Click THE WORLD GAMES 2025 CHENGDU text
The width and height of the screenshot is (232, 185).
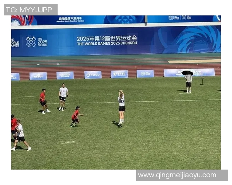tap(107, 44)
